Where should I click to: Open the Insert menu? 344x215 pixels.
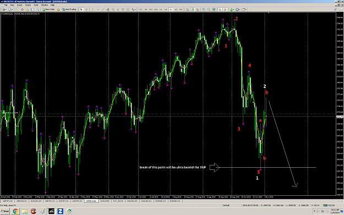(20, 5)
